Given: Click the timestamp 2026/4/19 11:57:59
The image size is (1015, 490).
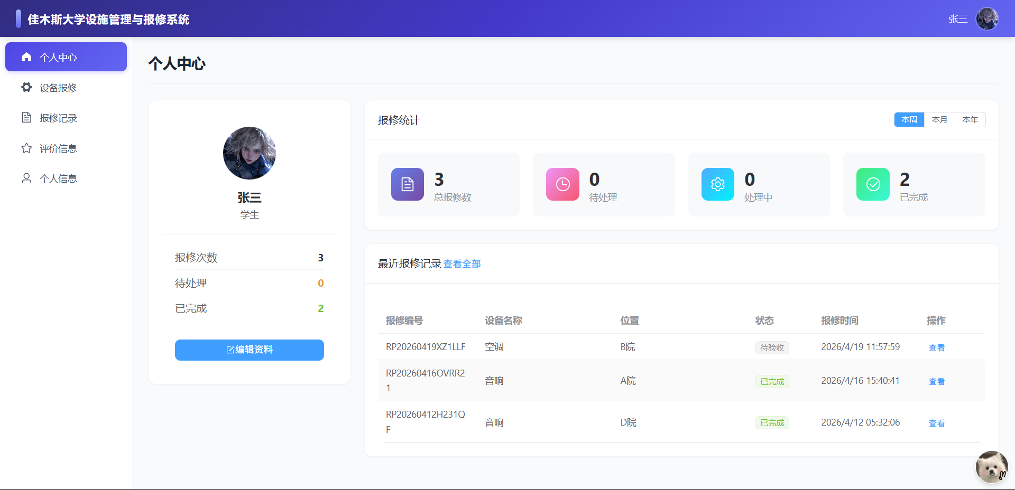Looking at the screenshot, I should click(861, 347).
